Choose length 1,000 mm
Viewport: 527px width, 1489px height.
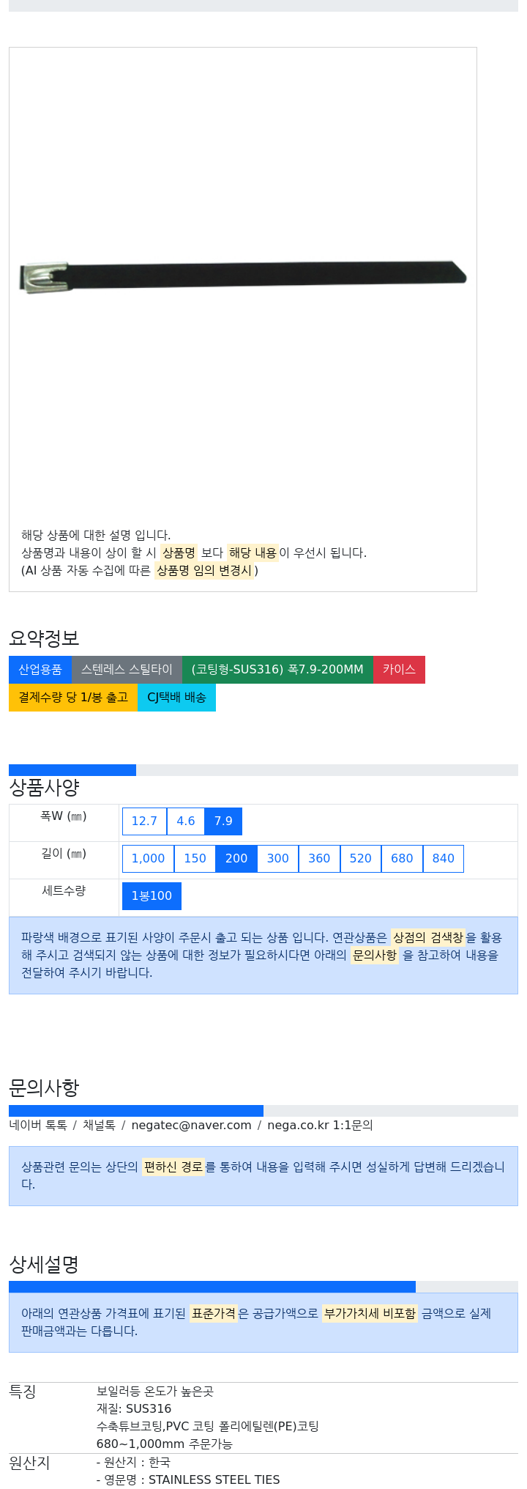click(x=148, y=858)
